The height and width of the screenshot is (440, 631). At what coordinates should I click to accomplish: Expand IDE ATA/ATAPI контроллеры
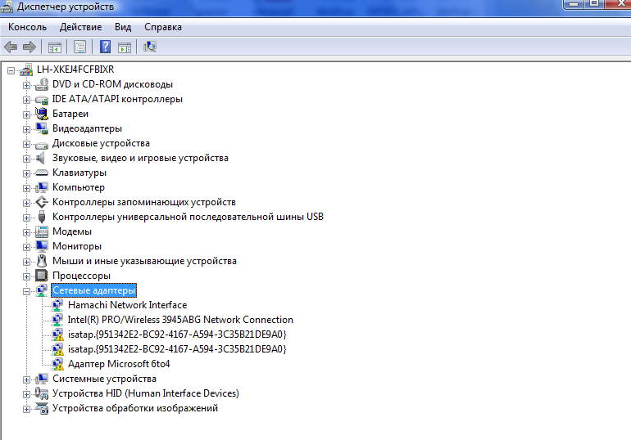[26, 100]
